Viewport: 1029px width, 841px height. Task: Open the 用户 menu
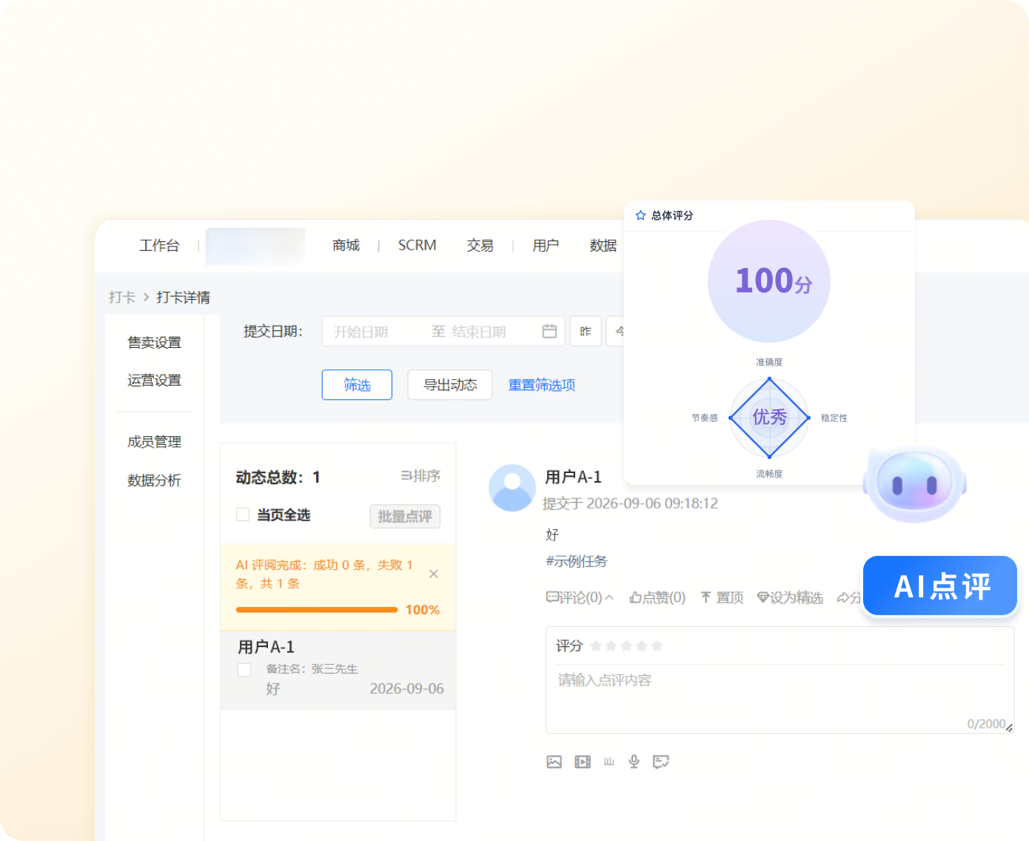click(546, 246)
